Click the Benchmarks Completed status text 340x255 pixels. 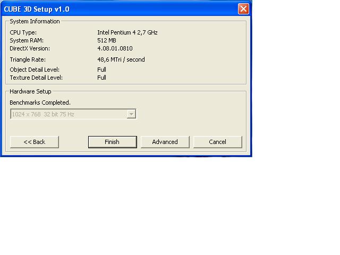(40, 103)
